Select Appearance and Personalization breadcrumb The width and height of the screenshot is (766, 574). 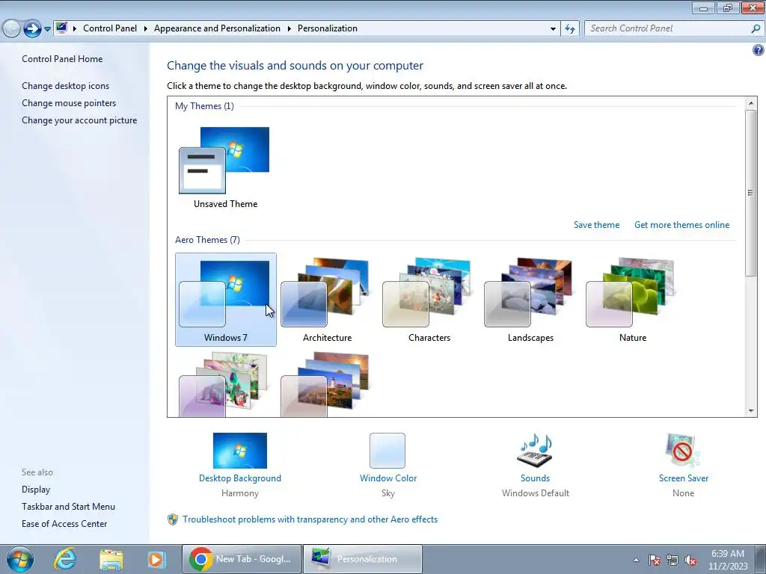click(x=217, y=28)
